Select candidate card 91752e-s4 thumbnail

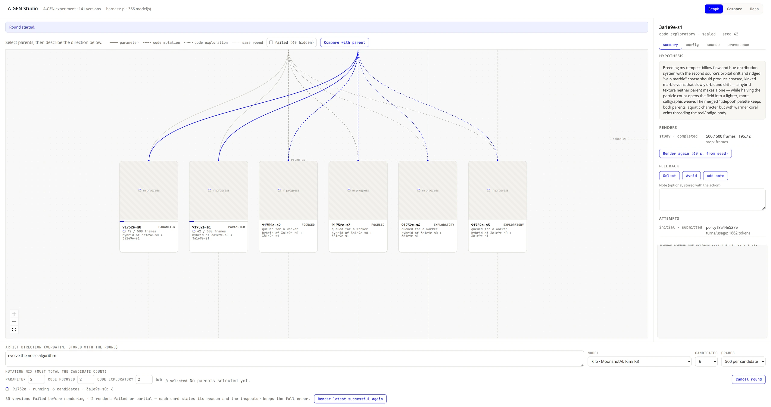click(x=428, y=190)
